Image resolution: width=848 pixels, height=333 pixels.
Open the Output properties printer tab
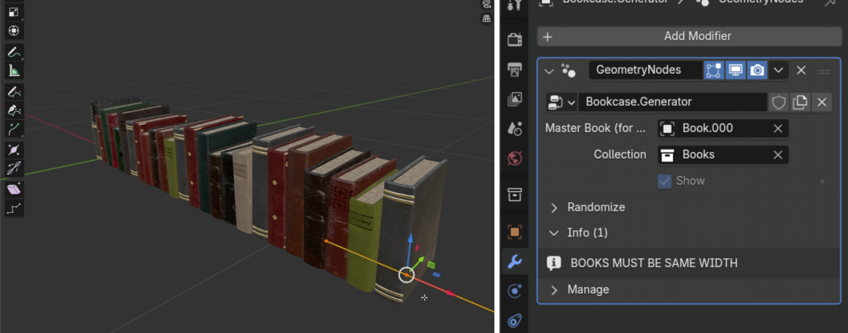(x=515, y=70)
